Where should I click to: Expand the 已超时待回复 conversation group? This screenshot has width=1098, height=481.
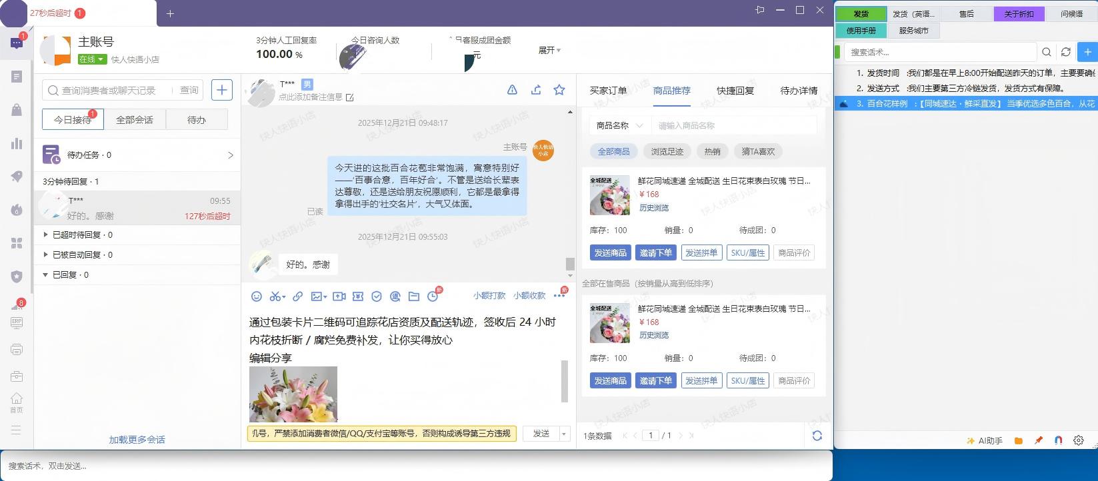point(45,235)
